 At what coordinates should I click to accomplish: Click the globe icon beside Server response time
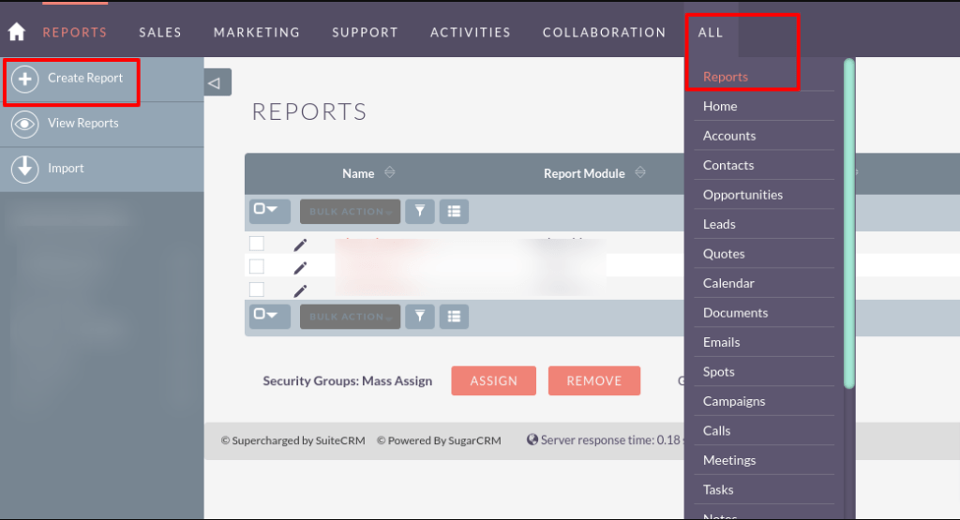[532, 439]
